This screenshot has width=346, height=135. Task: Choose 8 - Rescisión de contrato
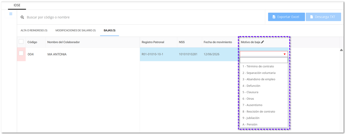pos(264,111)
